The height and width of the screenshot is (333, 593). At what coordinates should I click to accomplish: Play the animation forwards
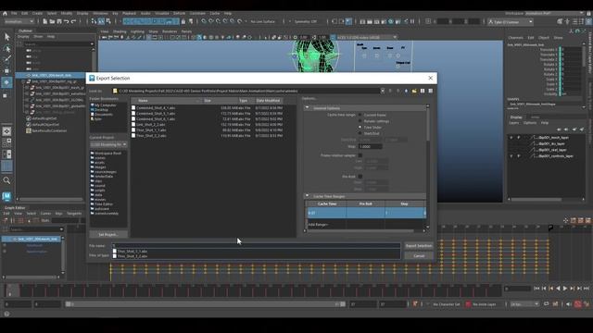565,289
